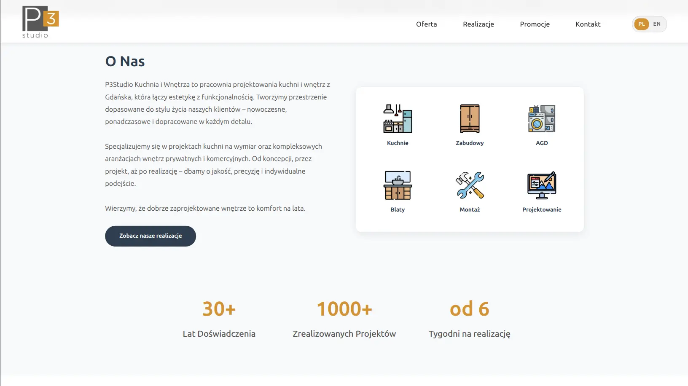Go to Realizacje in navigation
This screenshot has height=386, width=688.
[x=478, y=24]
